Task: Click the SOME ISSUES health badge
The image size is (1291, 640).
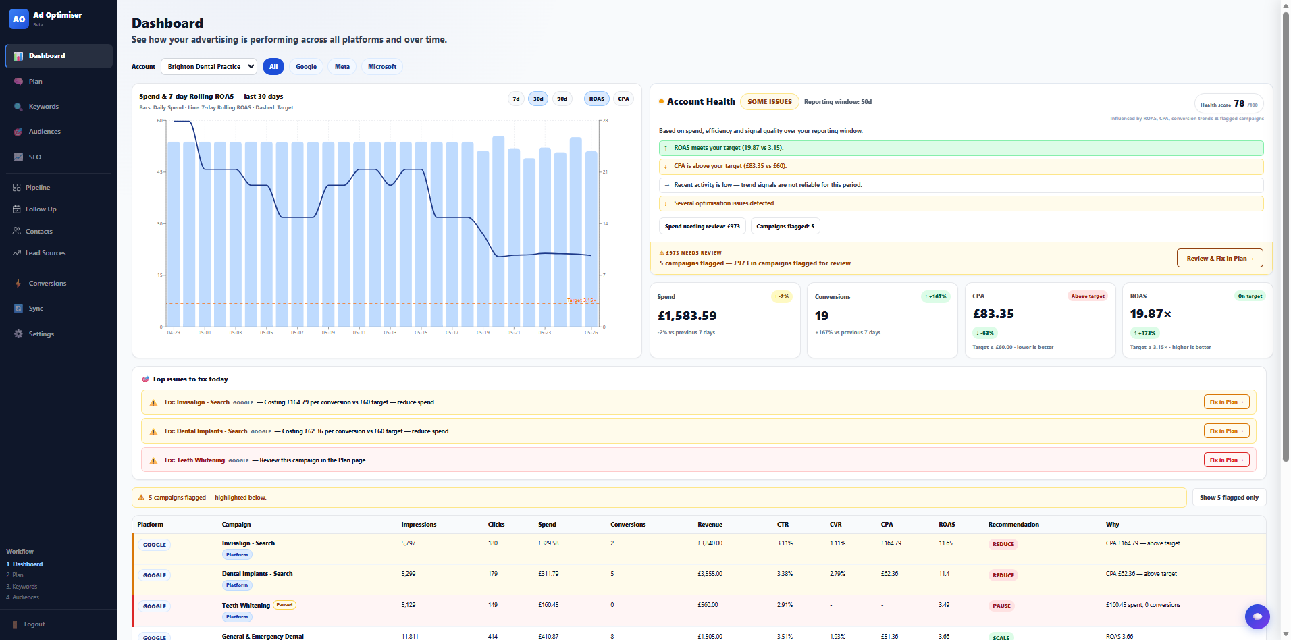Action: click(x=770, y=102)
